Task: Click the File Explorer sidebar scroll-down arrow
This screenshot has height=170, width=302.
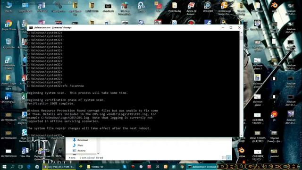Action: [x=98, y=153]
